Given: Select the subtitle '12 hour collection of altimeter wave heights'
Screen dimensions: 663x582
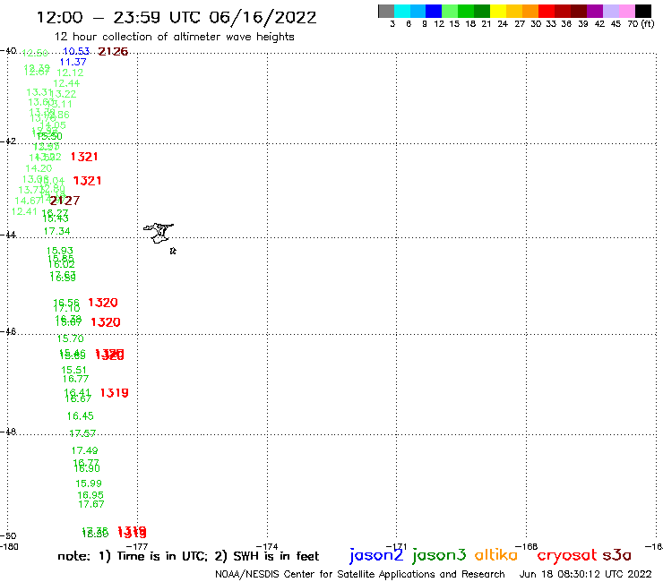Looking at the screenshot, I should [174, 37].
